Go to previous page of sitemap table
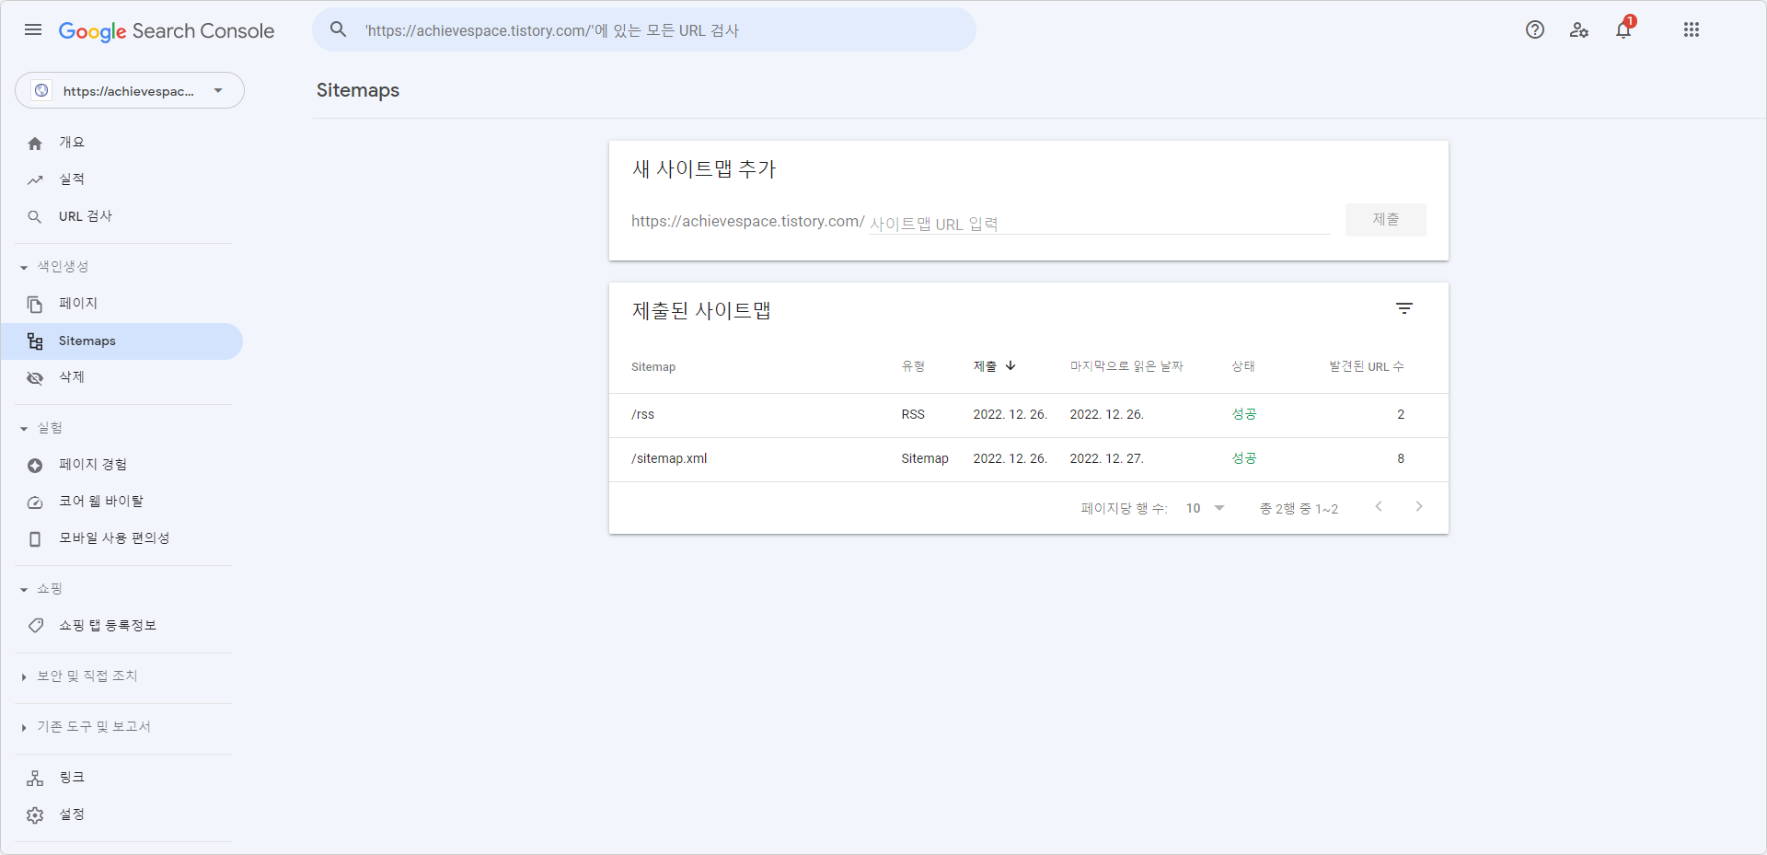Viewport: 1767px width, 855px height. (x=1379, y=506)
